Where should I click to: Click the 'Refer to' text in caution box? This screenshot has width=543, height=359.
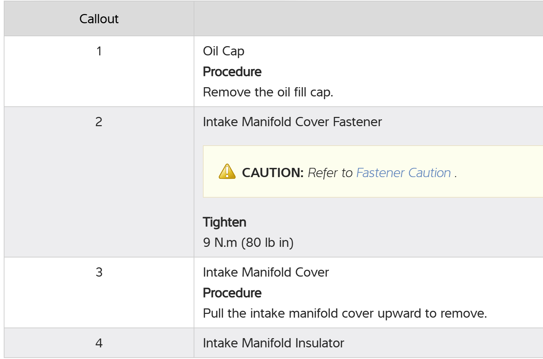pos(330,173)
